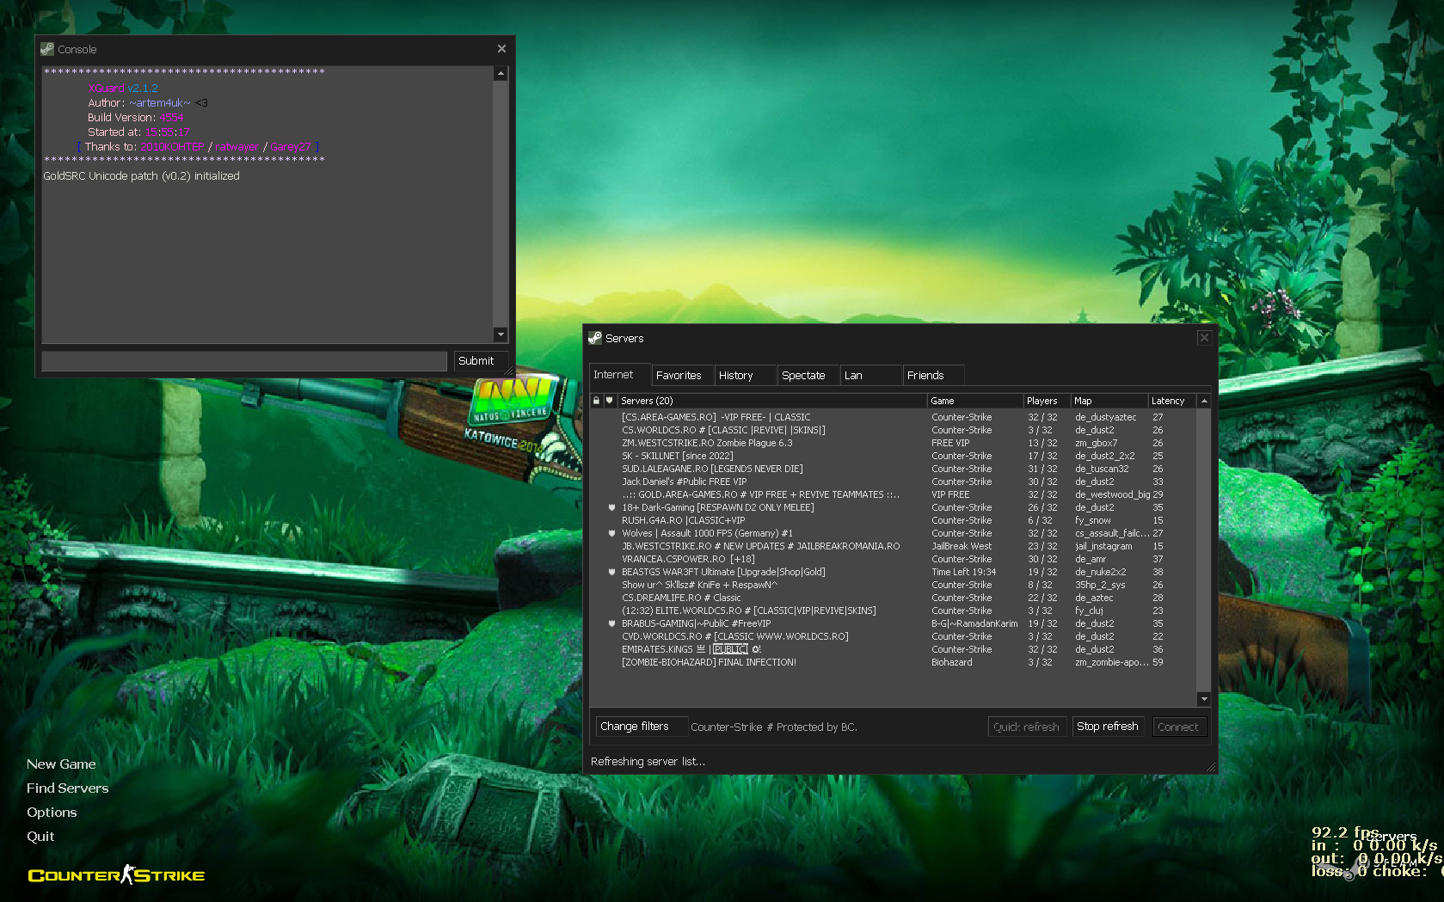Click console scrollbar down arrow
1444x902 pixels.
pyautogui.click(x=501, y=334)
